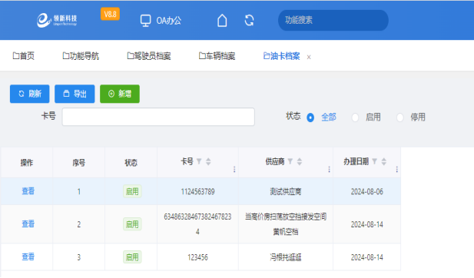Sort the 办理日期 column with arrows

click(384, 161)
